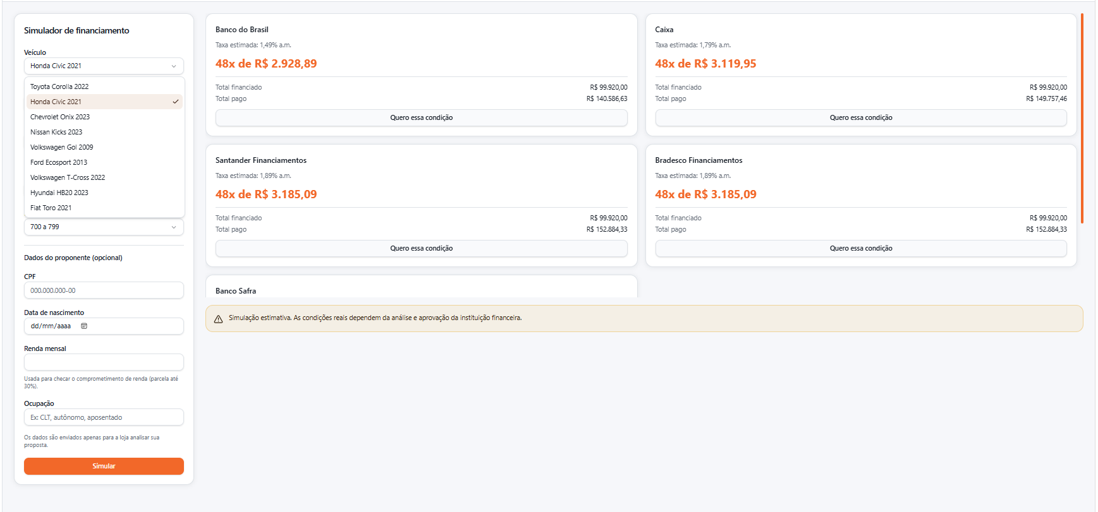
Task: Focus the Ocupação text field
Action: point(104,417)
